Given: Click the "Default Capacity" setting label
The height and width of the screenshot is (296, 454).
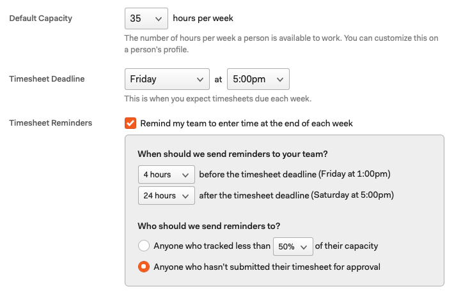Looking at the screenshot, I should pos(41,18).
